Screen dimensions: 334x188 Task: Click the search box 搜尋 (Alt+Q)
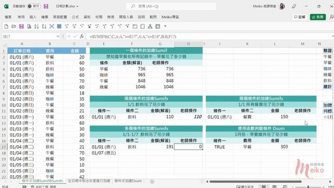point(171,6)
